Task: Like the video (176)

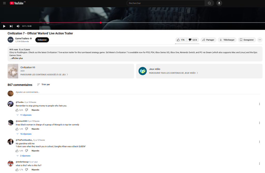Action: click(181, 40)
